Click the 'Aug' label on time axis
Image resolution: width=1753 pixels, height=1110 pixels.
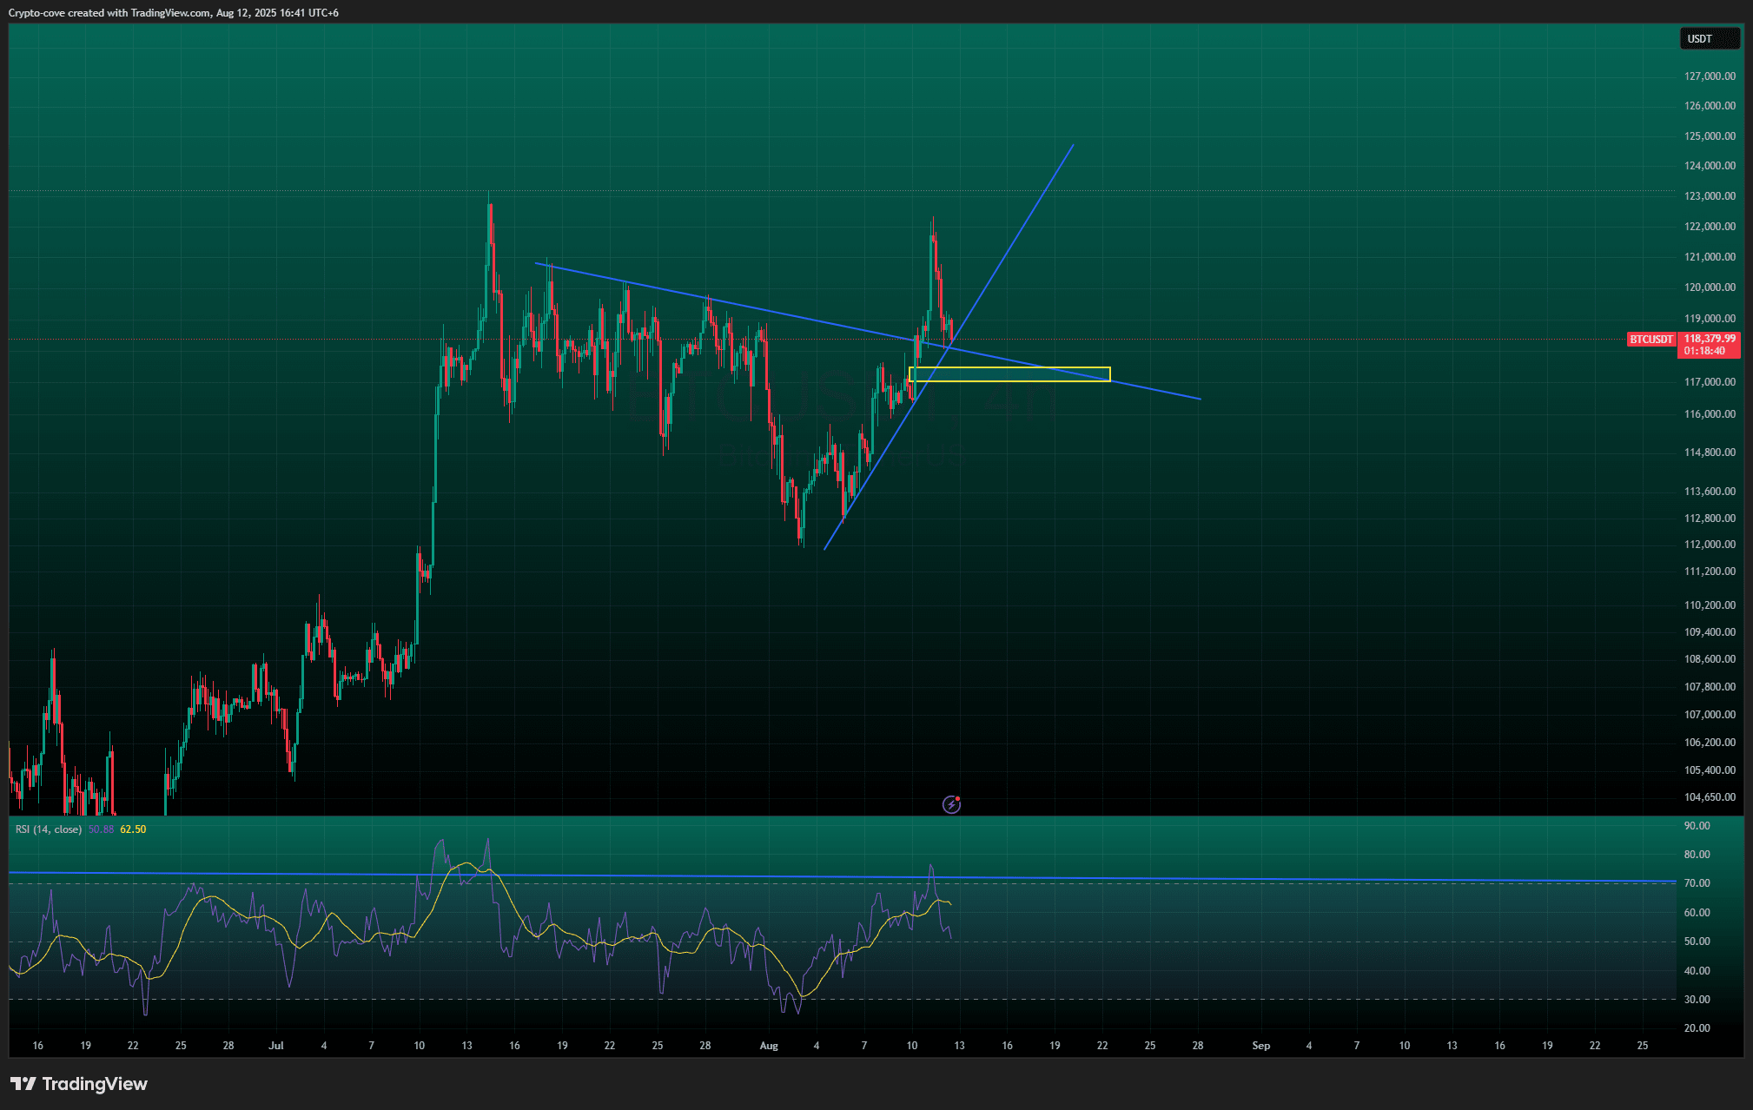769,1046
